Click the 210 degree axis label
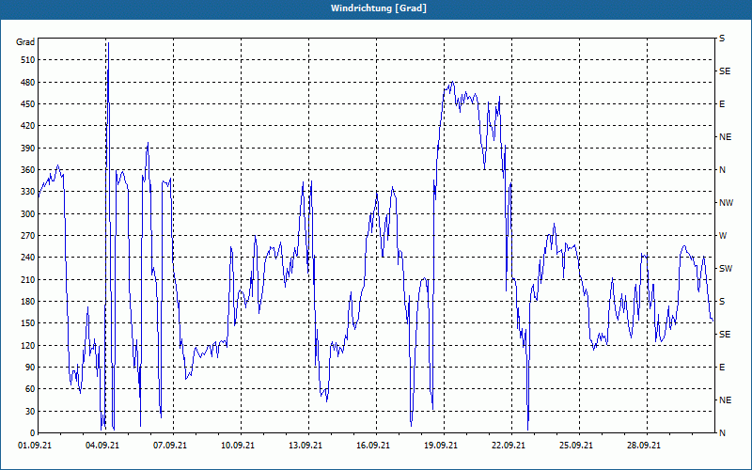The height and width of the screenshot is (470, 752). click(x=28, y=279)
